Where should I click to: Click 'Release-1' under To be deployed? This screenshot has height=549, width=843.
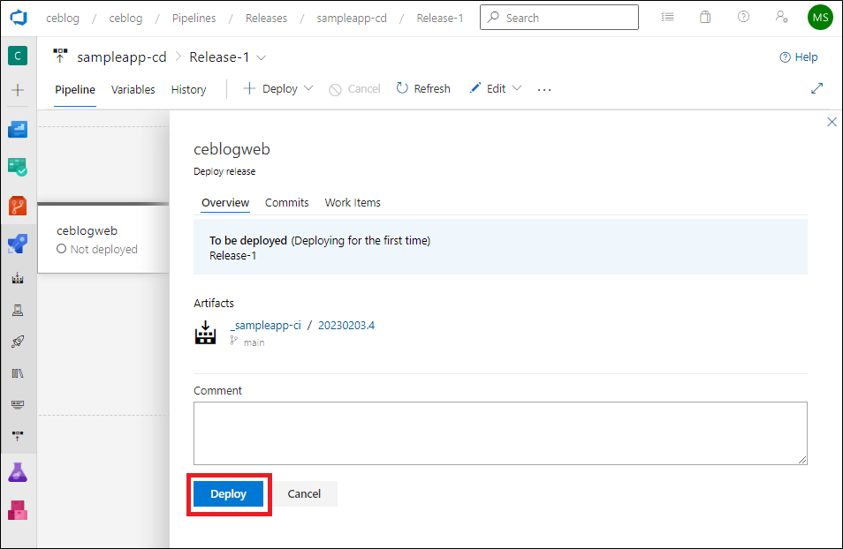[x=232, y=256]
